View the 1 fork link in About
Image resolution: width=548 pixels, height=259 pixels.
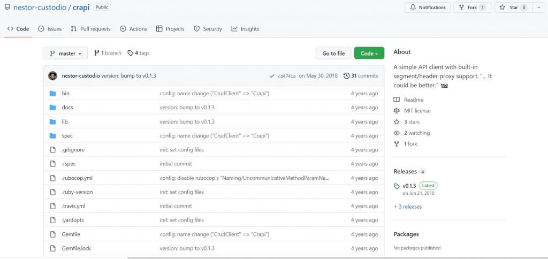click(x=410, y=143)
